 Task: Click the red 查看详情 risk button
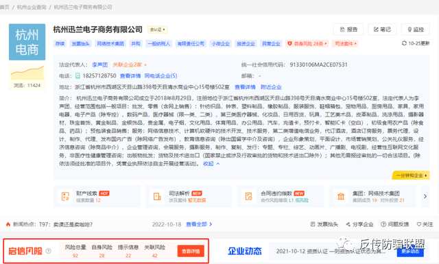pyautogui.click(x=191, y=251)
